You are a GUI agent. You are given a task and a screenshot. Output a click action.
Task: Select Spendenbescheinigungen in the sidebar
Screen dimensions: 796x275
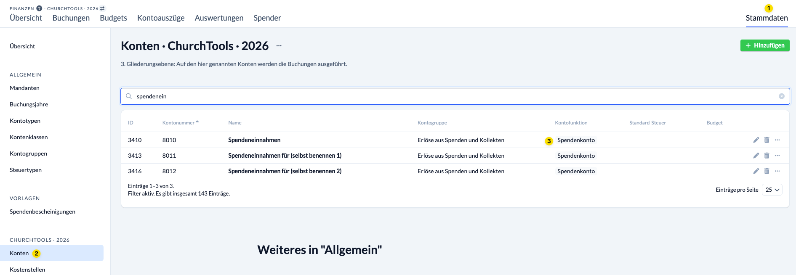pyautogui.click(x=43, y=212)
